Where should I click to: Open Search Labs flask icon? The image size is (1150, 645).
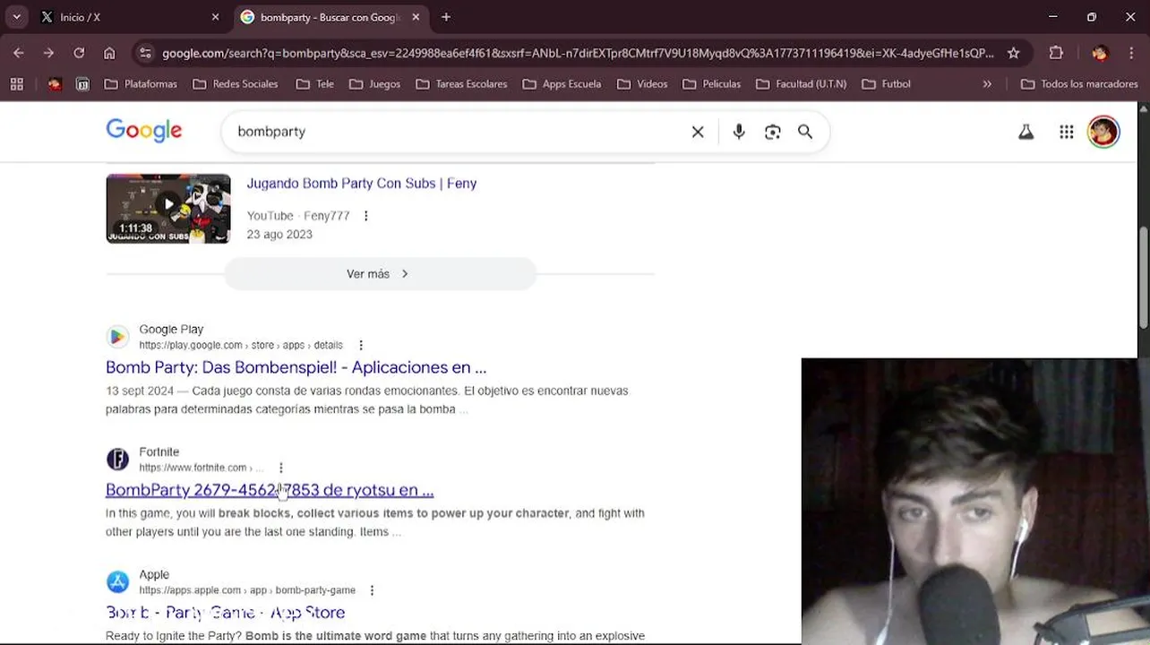[1026, 132]
